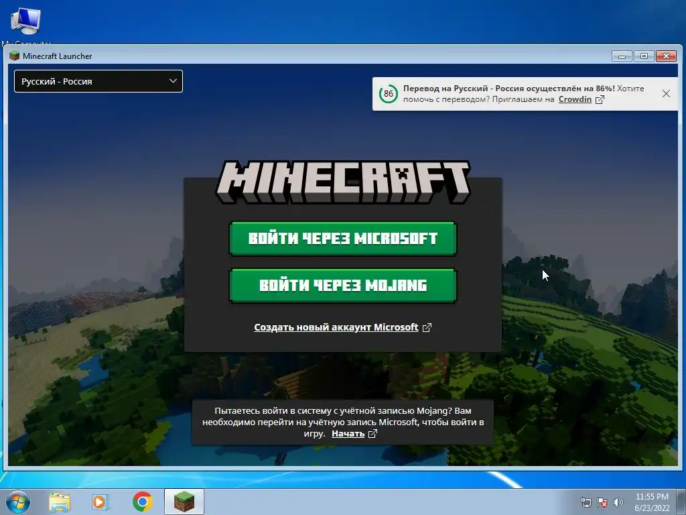Click the 86 percent translation progress circle
Viewport: 686px width, 515px height.
tap(388, 94)
